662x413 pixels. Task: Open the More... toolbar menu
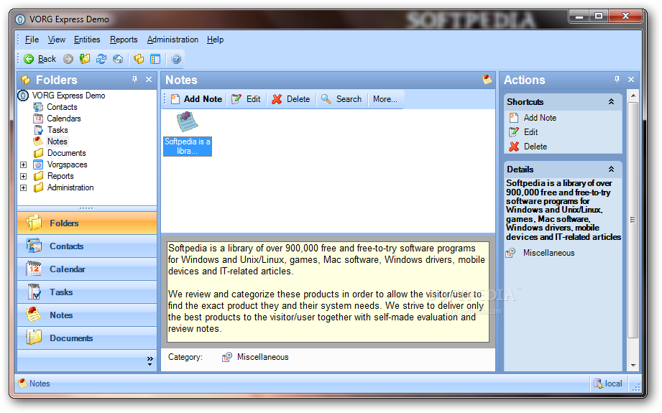tap(385, 99)
